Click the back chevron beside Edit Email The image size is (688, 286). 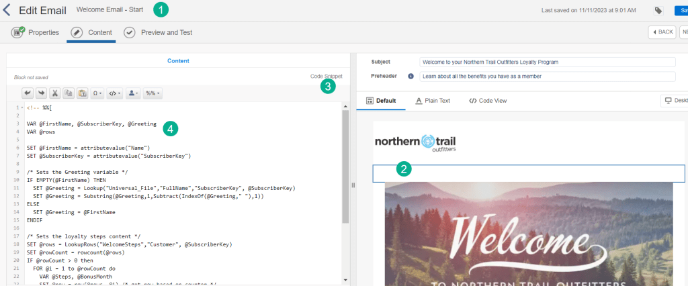[7, 10]
